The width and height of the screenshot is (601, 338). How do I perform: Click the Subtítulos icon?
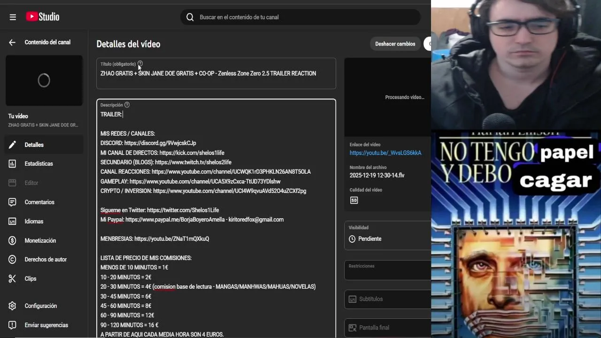point(353,299)
